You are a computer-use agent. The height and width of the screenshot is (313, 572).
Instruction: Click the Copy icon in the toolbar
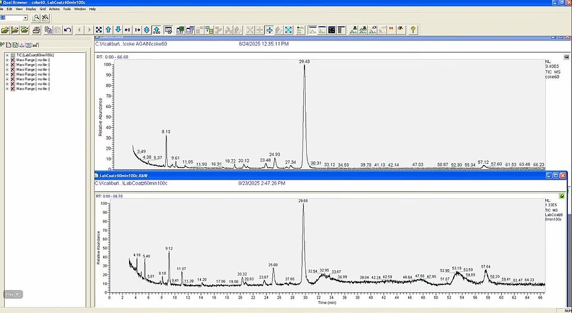click(48, 30)
